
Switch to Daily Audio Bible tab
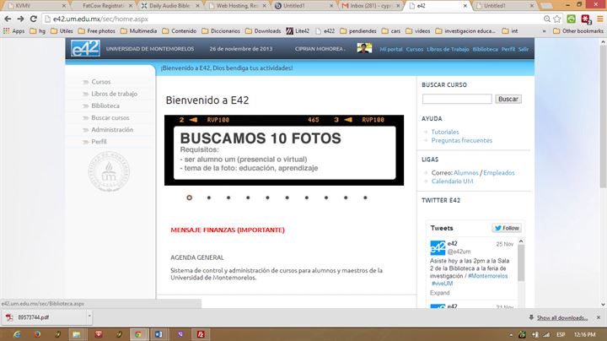point(169,6)
